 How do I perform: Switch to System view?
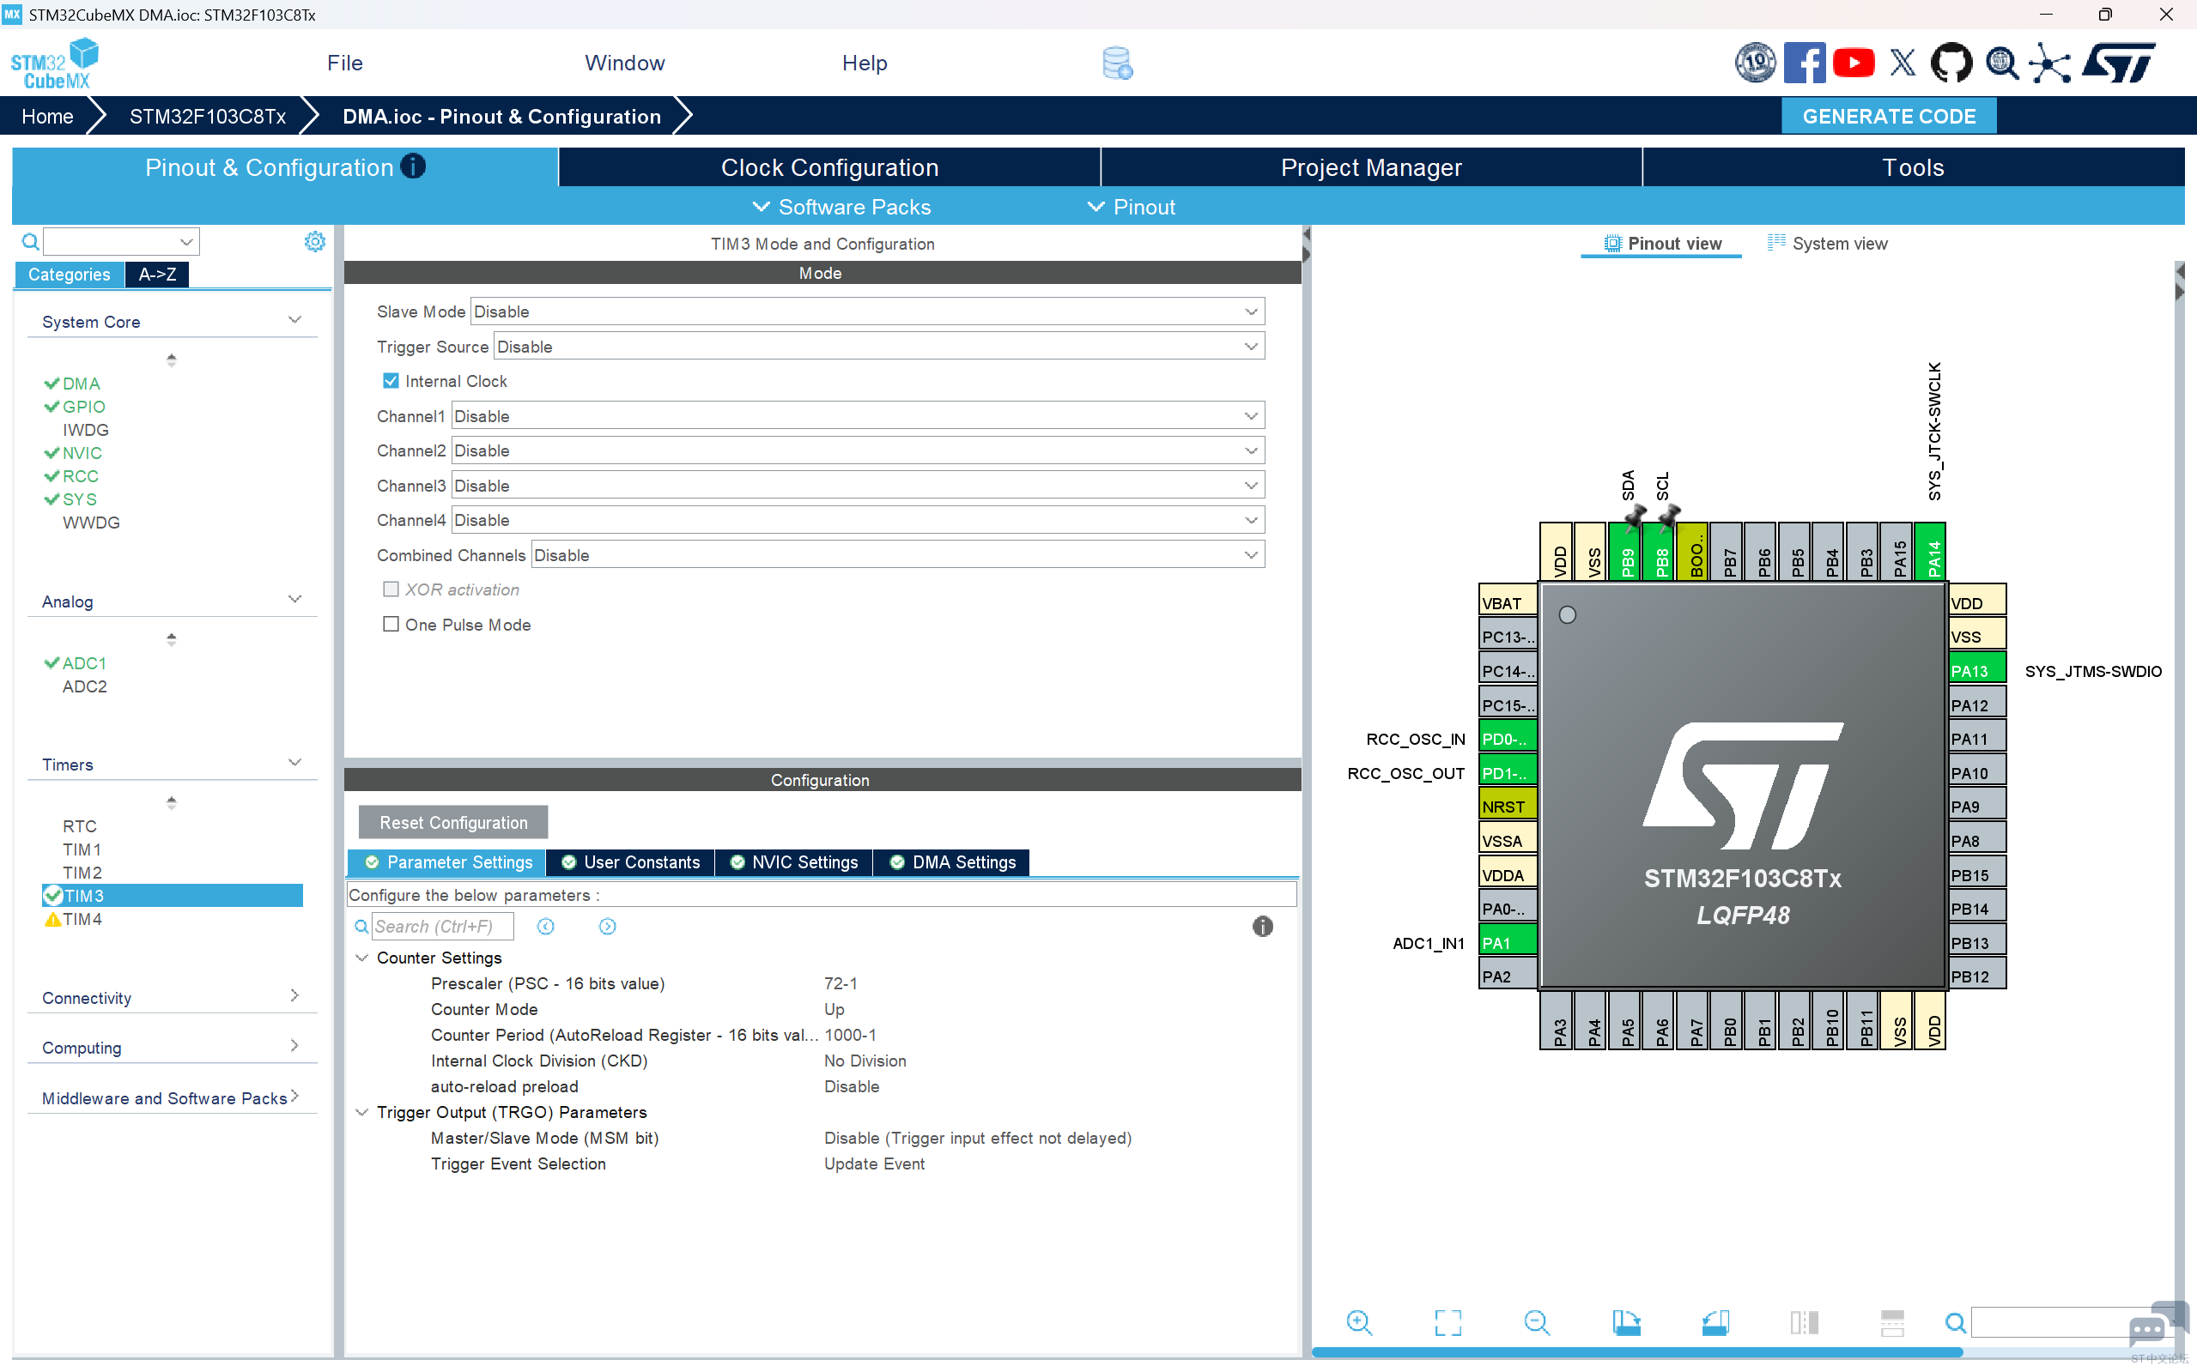coord(1829,243)
